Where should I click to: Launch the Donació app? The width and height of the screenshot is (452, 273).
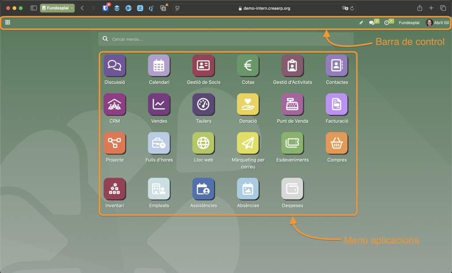[248, 104]
